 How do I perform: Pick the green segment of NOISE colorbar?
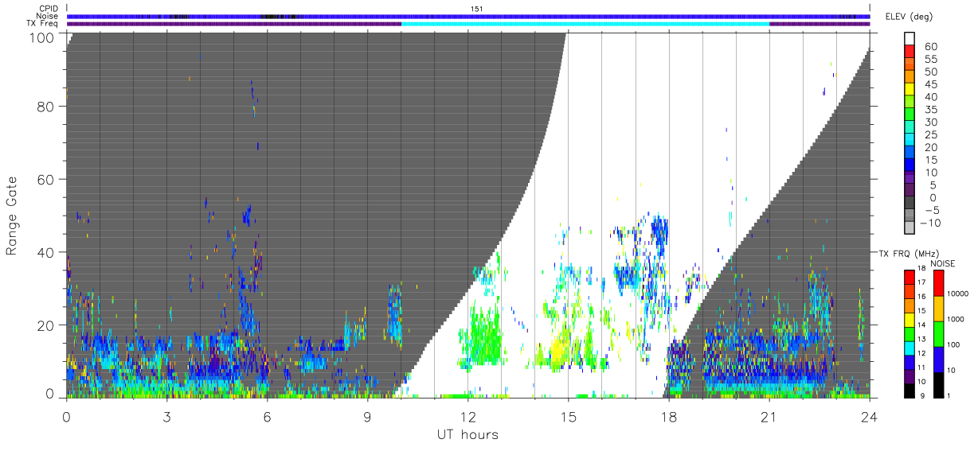tap(937, 332)
